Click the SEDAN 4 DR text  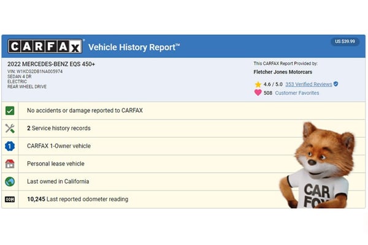(19, 77)
